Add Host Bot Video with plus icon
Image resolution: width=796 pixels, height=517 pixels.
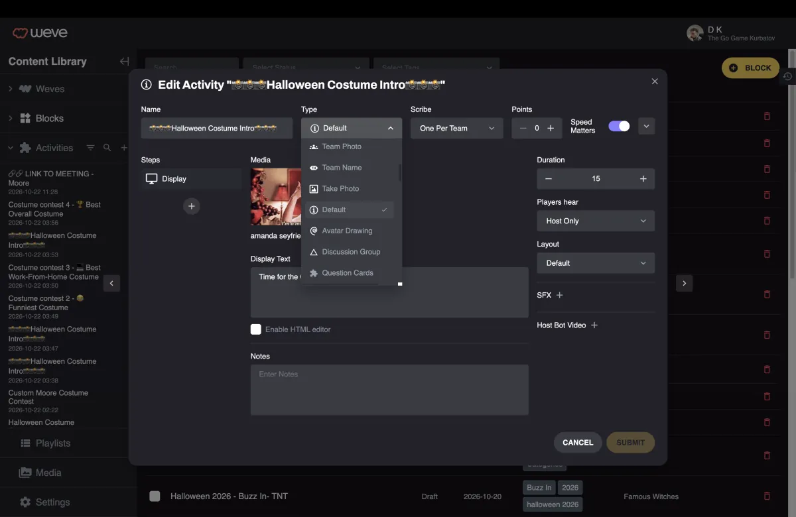[594, 325]
